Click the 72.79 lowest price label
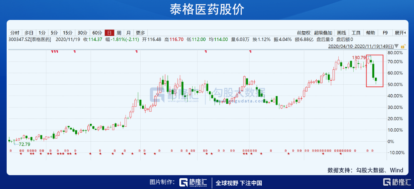The width and height of the screenshot is (414, 189). click(25, 144)
